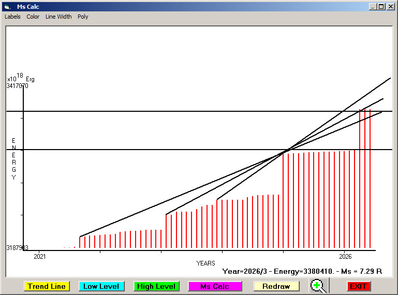
Task: Click the YEARS axis title
Action: pyautogui.click(x=205, y=263)
